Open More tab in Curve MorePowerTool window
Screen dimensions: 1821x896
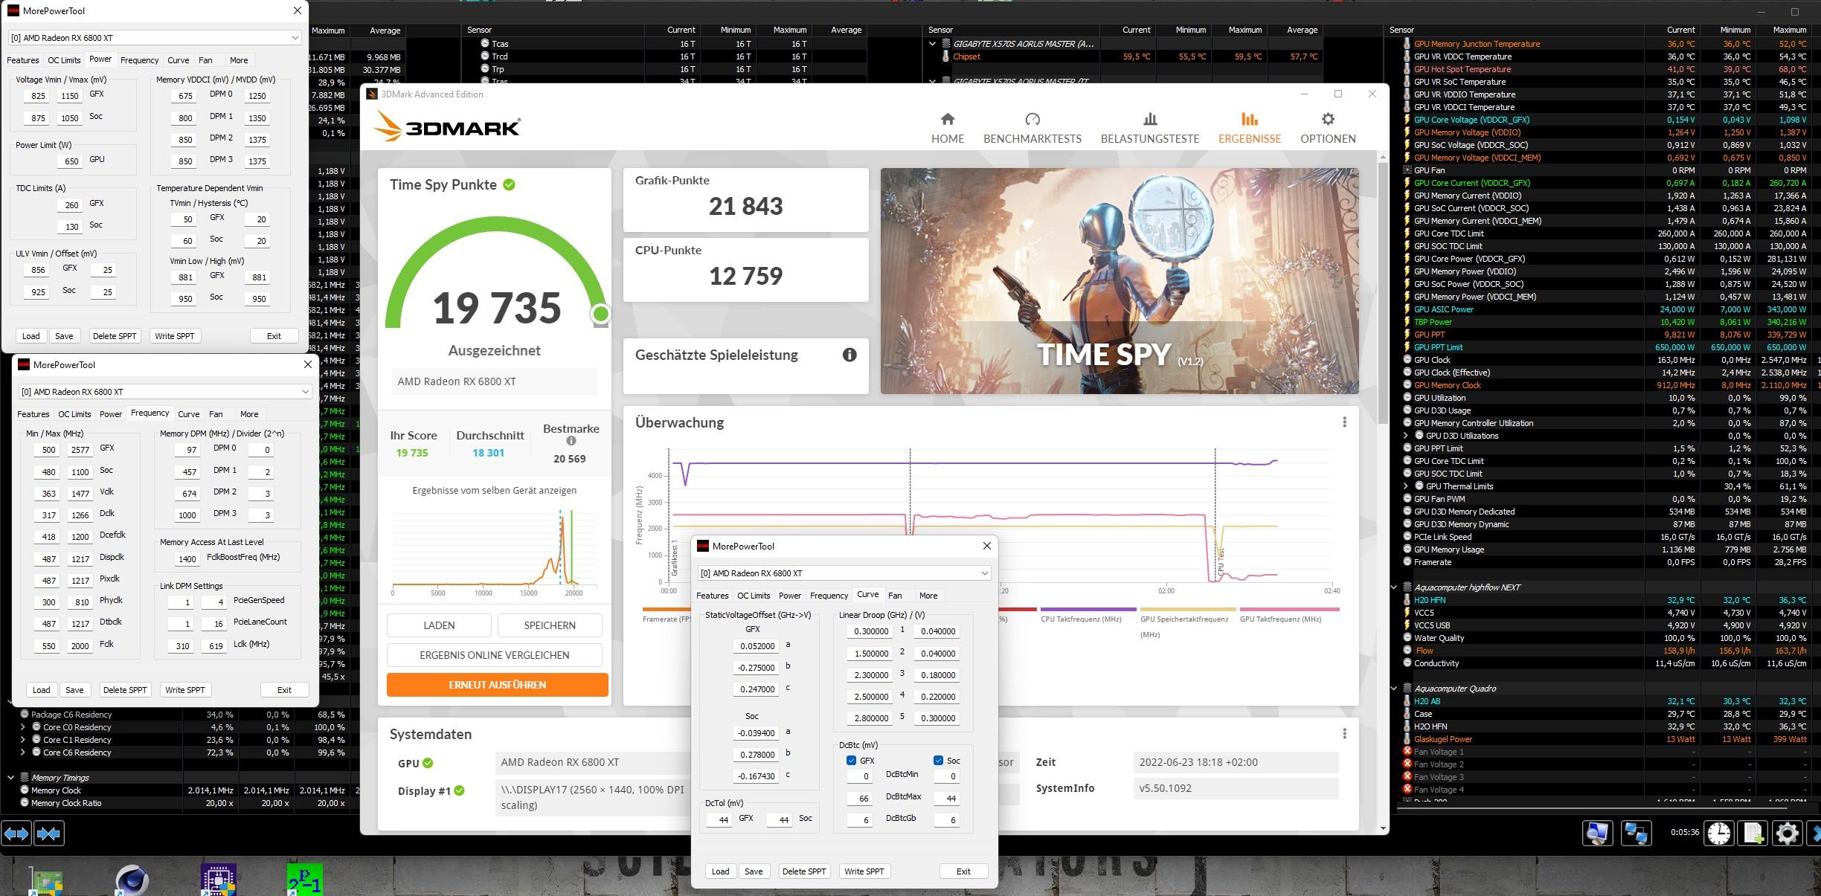click(x=928, y=596)
